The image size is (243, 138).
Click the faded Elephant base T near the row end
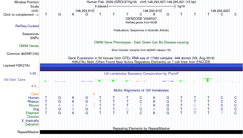click(x=222, y=113)
